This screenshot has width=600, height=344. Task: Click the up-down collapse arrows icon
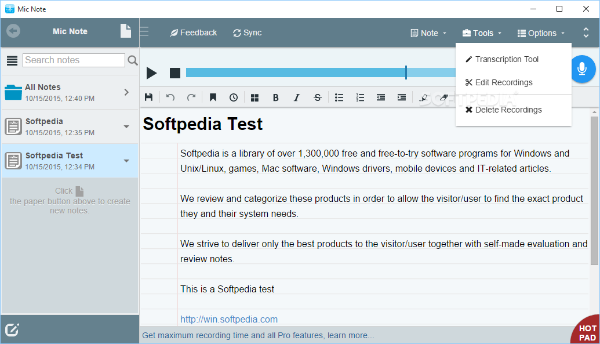point(586,32)
